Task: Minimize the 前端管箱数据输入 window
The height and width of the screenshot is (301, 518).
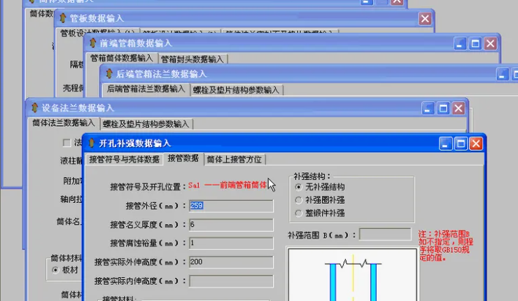Action: pyautogui.click(x=459, y=43)
